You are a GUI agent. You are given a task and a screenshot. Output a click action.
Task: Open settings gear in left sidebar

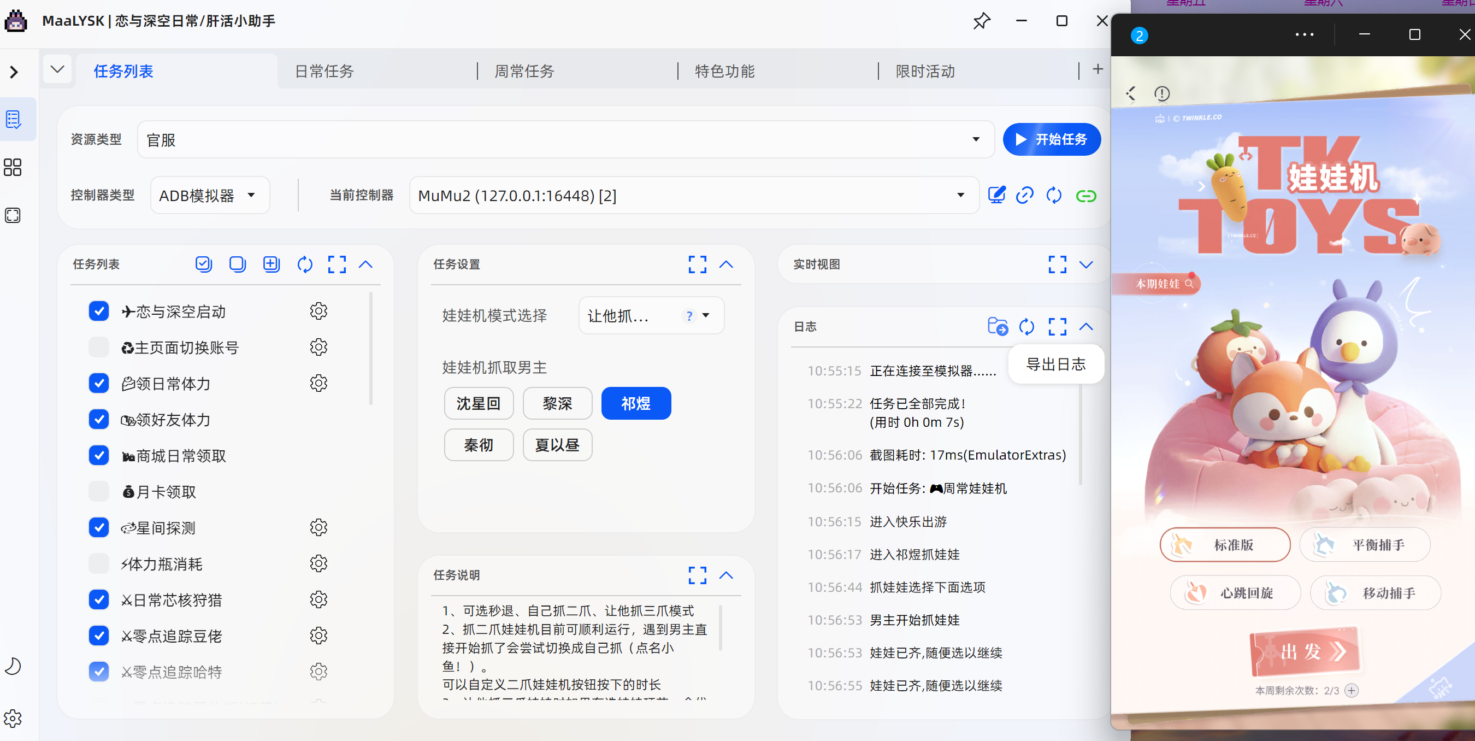[x=13, y=718]
